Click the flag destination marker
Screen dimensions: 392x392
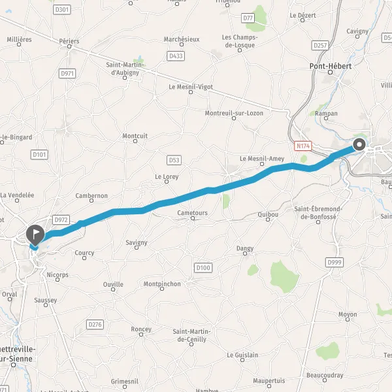35,235
